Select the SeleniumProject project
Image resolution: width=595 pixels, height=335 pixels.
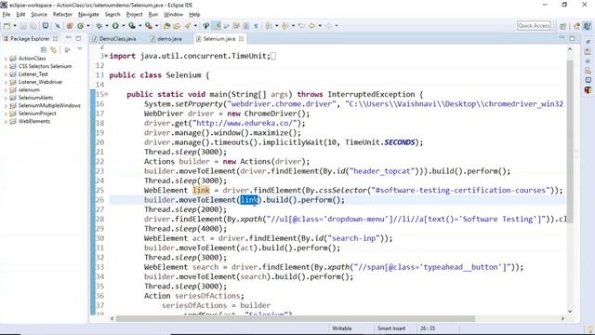click(37, 114)
